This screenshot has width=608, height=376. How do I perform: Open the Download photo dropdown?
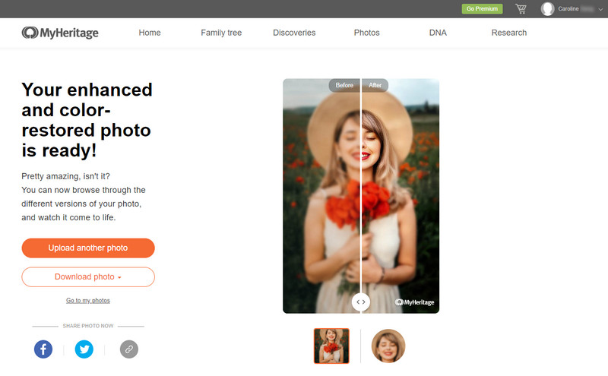tap(88, 276)
